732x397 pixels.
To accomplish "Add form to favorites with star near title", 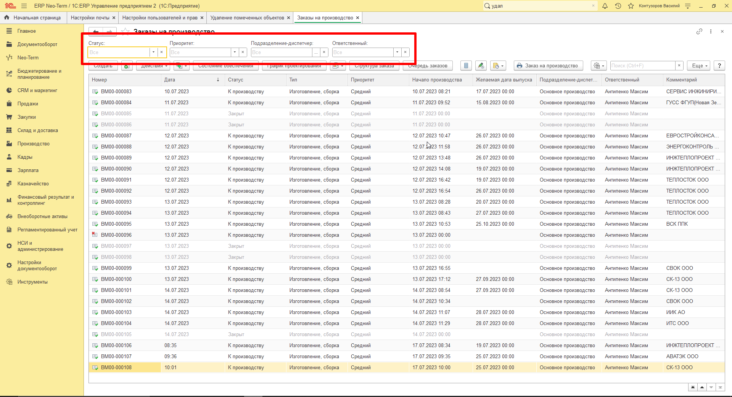I will coord(125,32).
